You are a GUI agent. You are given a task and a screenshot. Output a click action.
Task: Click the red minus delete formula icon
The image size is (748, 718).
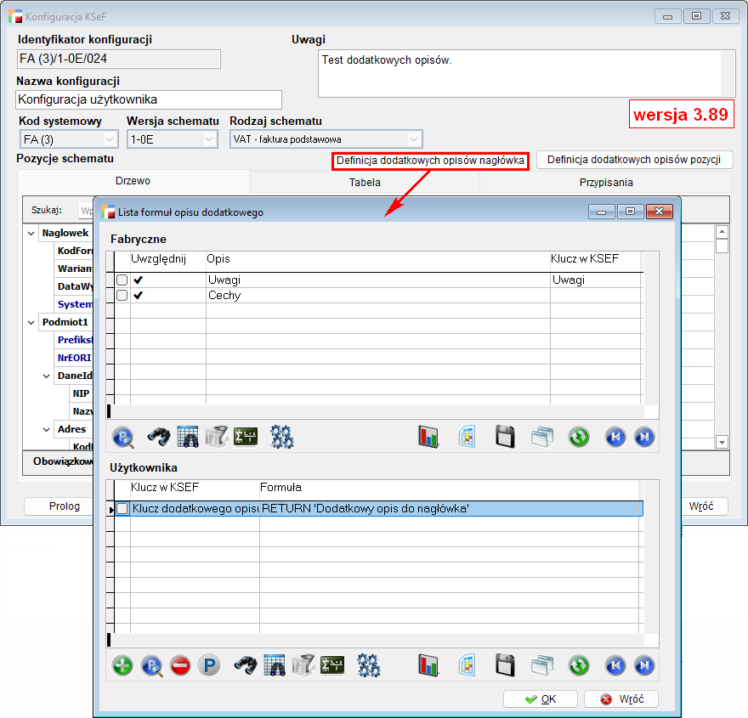180,665
